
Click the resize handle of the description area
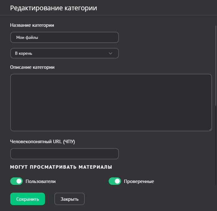coord(210,129)
